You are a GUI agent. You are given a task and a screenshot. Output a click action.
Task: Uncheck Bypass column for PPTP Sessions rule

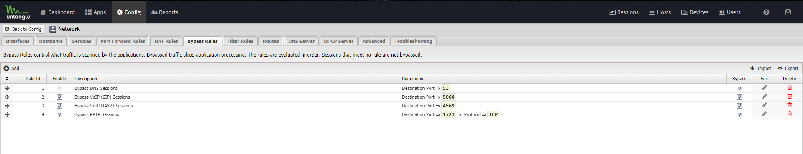(x=739, y=114)
